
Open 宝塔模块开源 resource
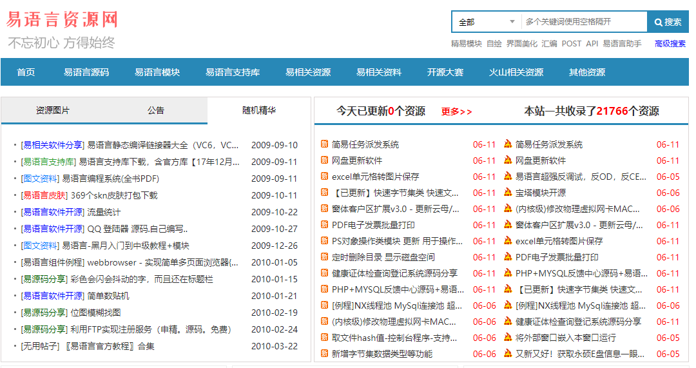(541, 193)
